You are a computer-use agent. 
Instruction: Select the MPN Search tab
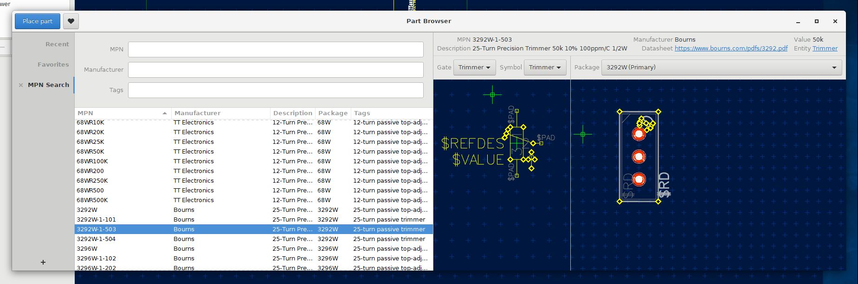(x=48, y=85)
